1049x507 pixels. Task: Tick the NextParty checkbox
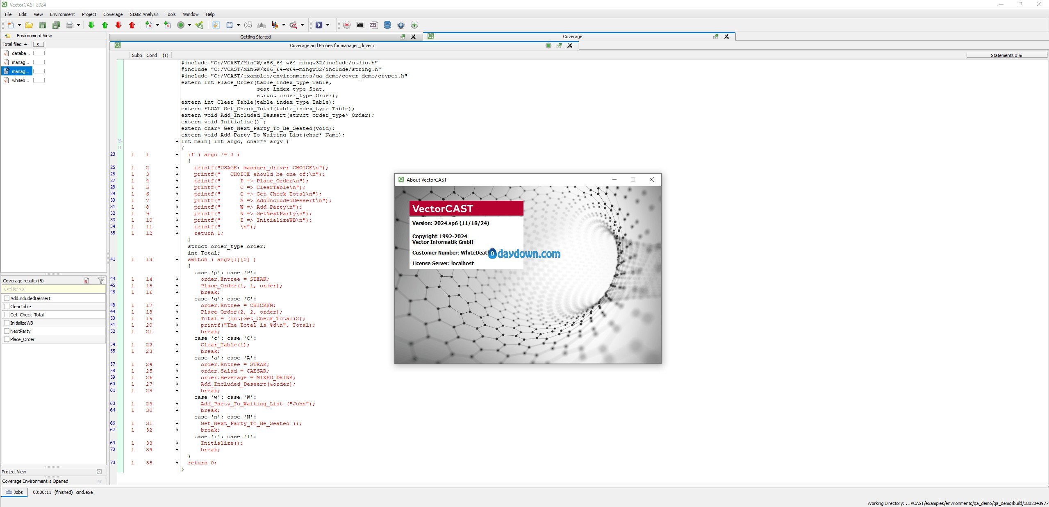pyautogui.click(x=7, y=331)
